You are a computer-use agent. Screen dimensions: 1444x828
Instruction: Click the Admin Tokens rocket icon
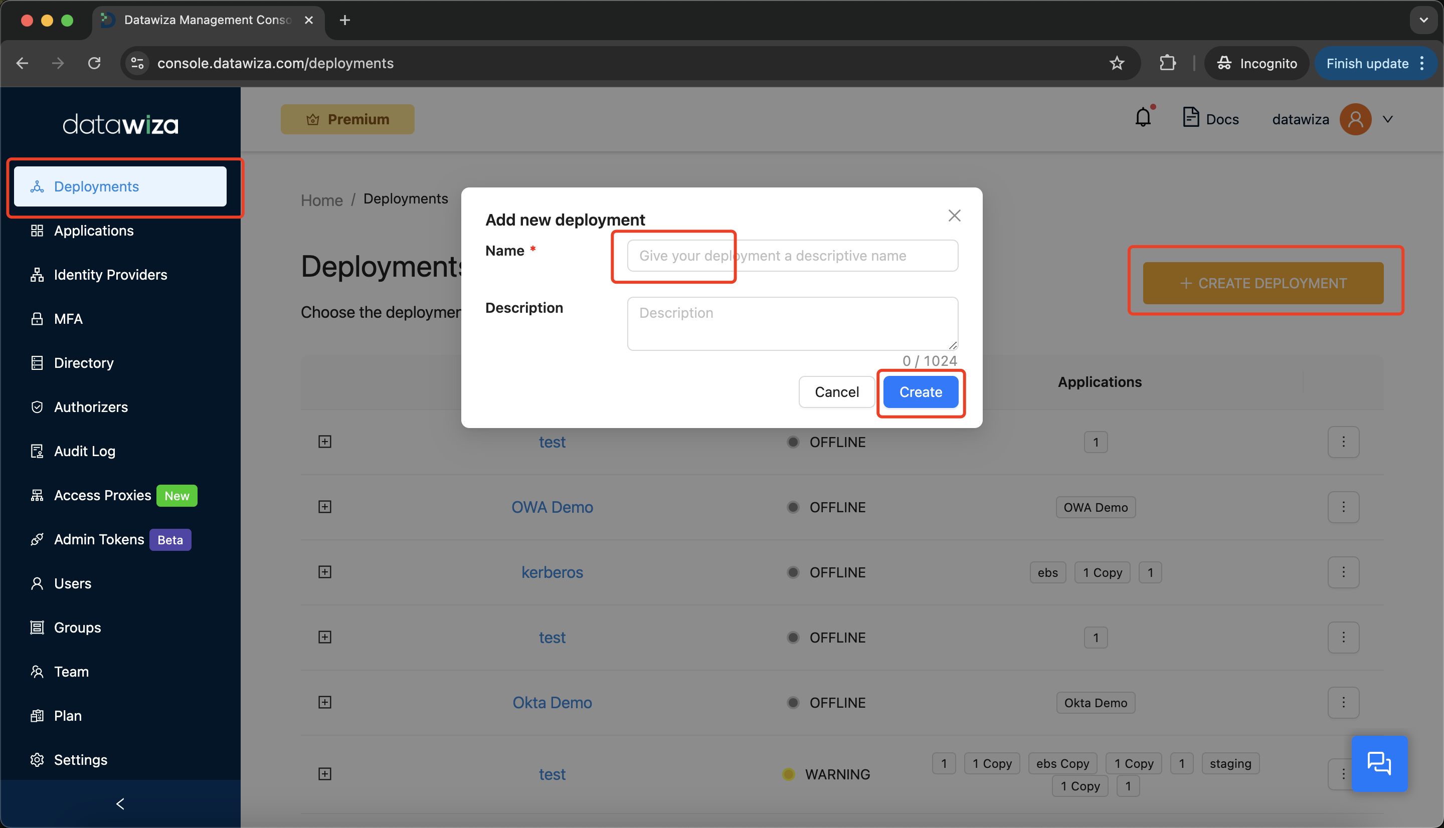(37, 539)
